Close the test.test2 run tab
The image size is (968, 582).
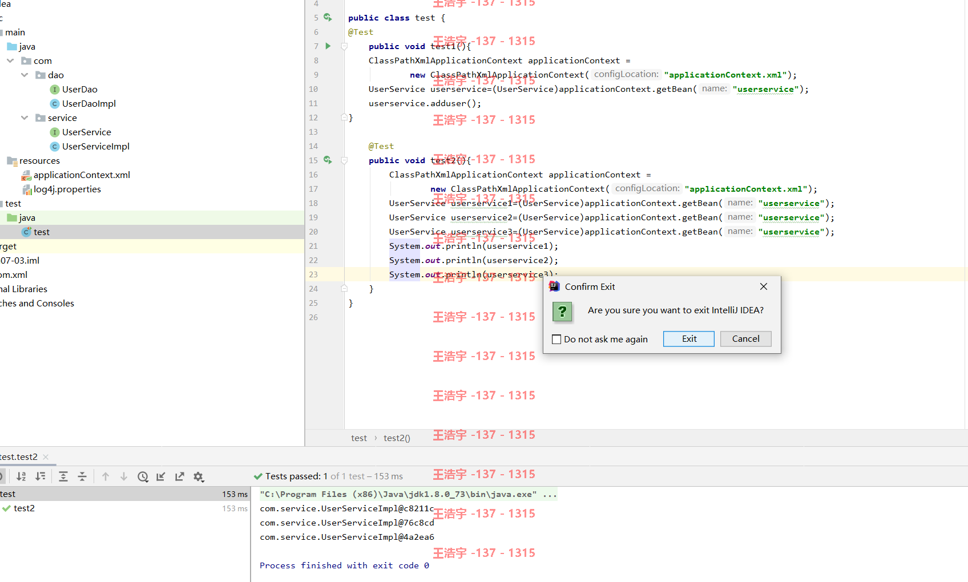(46, 457)
